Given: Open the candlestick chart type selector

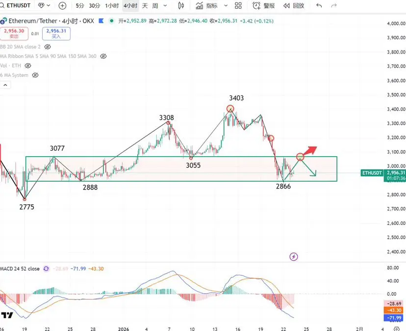Looking at the screenshot, I should tap(181, 6).
